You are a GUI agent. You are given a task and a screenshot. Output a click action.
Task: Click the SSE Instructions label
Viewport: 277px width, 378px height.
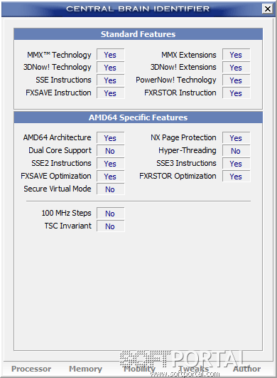[63, 80]
